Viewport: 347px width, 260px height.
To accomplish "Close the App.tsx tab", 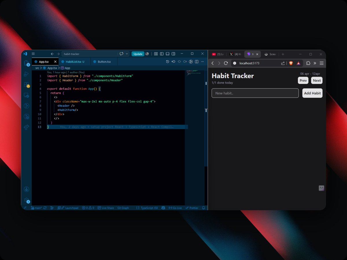I will tap(55, 62).
